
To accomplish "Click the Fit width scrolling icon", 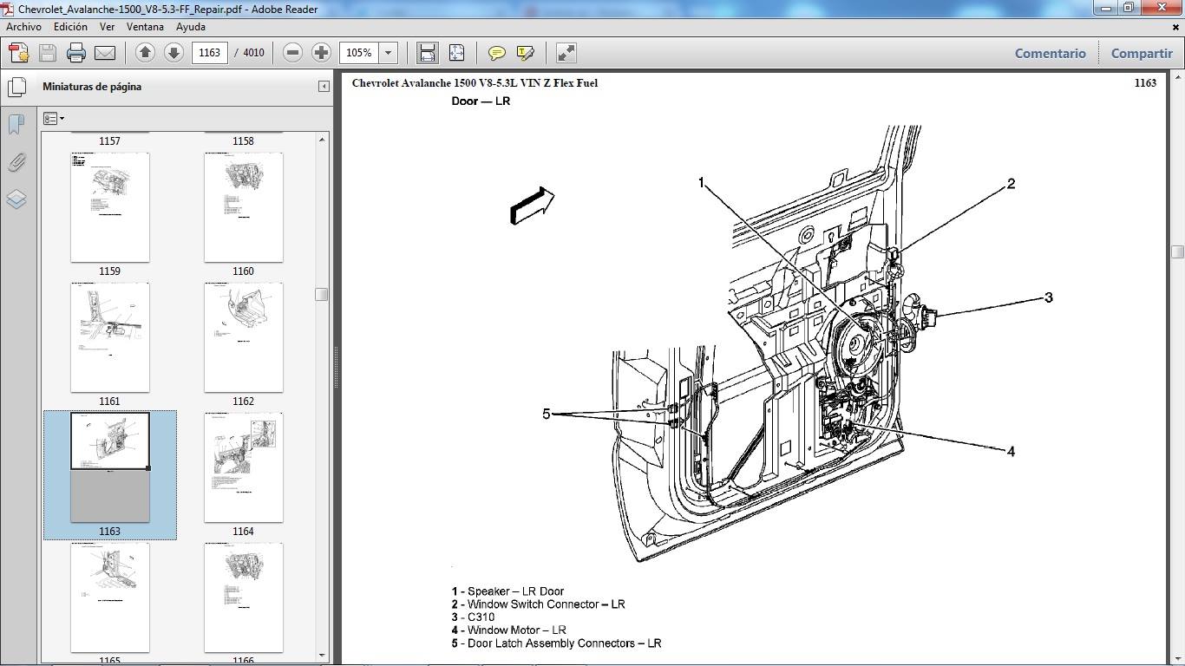I will click(x=428, y=53).
